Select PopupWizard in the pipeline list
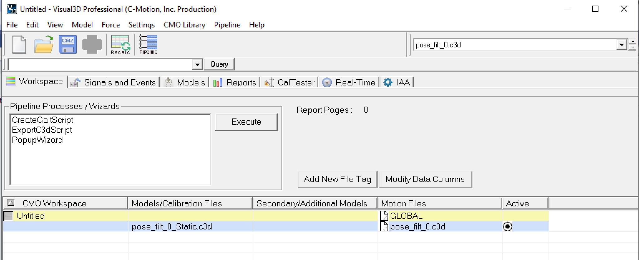 pyautogui.click(x=37, y=140)
